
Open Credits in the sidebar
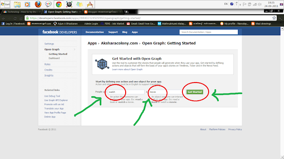click(x=48, y=70)
